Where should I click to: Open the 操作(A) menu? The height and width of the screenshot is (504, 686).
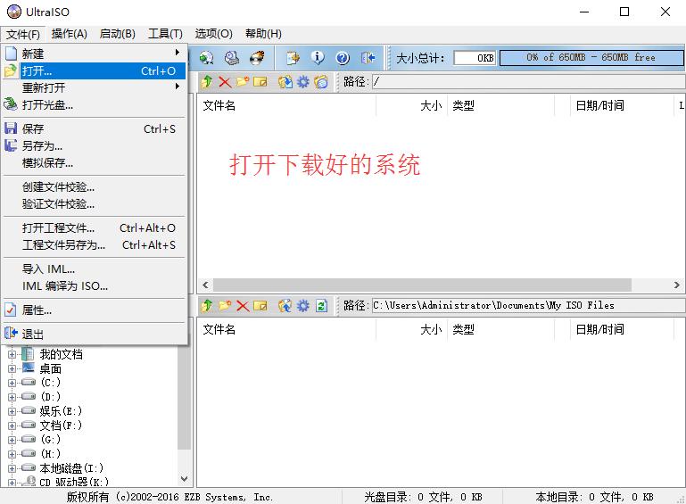[x=69, y=34]
